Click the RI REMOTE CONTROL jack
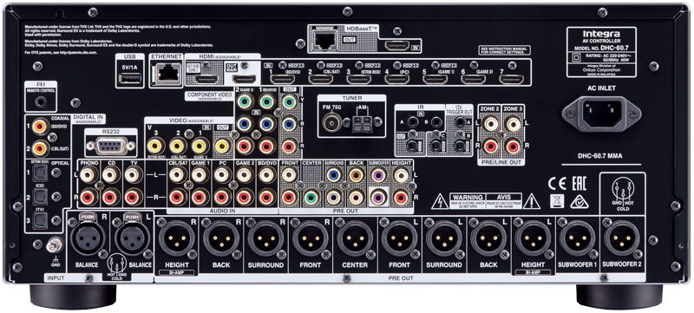 pos(41,101)
